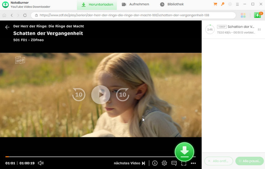Open the colorful site grid icon
Image resolution: width=265 pixels, height=169 pixels.
243,15
